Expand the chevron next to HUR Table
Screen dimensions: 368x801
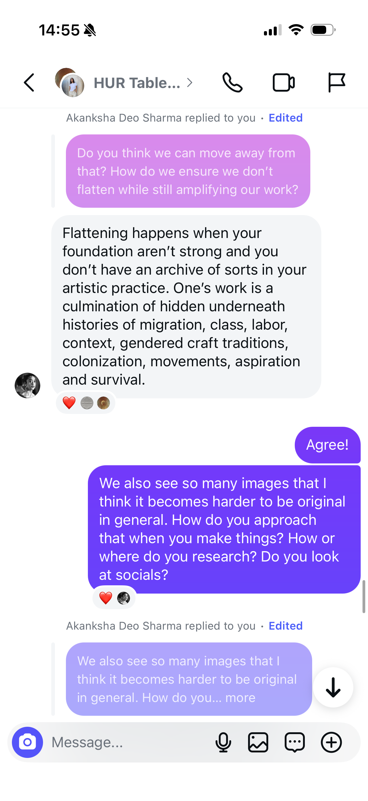tap(190, 83)
